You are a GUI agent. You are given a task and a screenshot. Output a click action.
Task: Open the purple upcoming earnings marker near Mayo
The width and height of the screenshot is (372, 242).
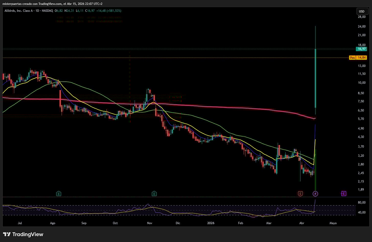pyautogui.click(x=344, y=194)
